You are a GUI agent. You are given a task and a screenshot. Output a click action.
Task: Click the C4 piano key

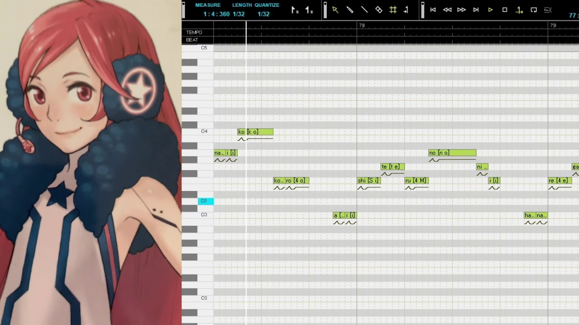pos(198,131)
